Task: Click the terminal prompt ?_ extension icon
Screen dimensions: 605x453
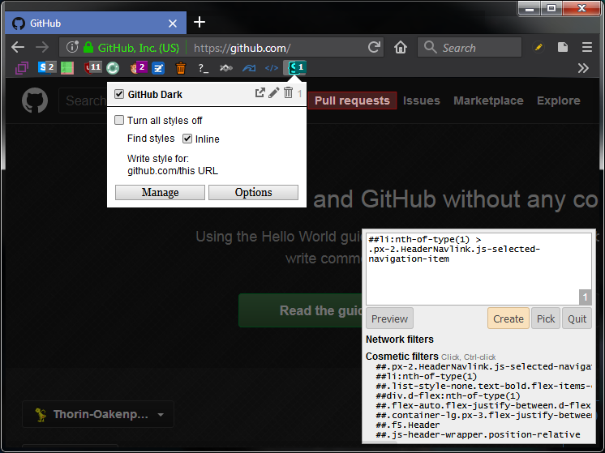Action: point(204,68)
